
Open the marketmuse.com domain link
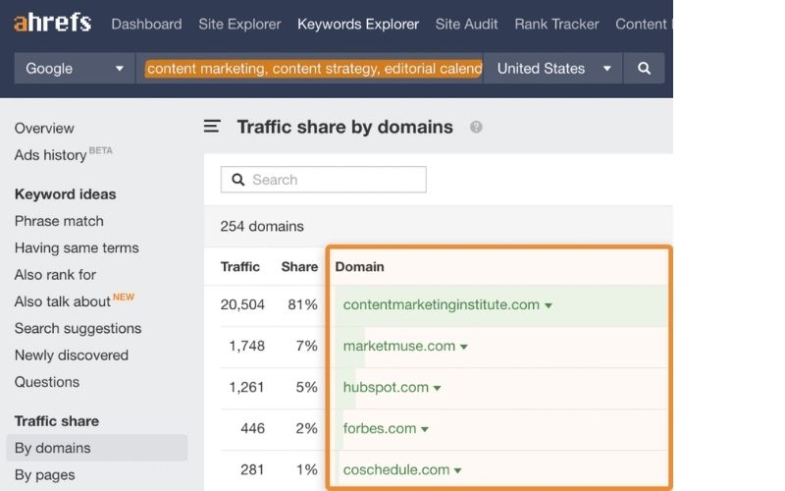(x=399, y=346)
